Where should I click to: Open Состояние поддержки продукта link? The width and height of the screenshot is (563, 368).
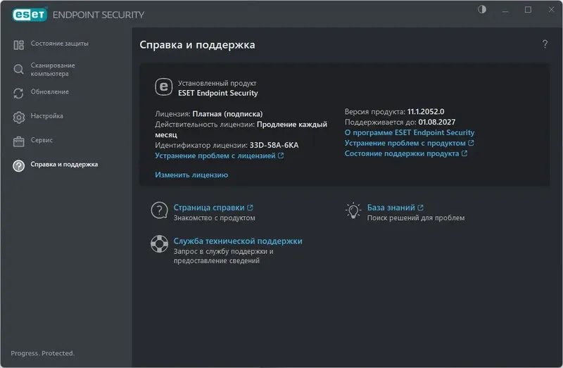click(x=403, y=153)
